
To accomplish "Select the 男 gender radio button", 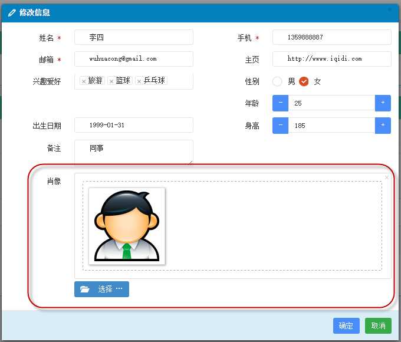I will point(277,81).
